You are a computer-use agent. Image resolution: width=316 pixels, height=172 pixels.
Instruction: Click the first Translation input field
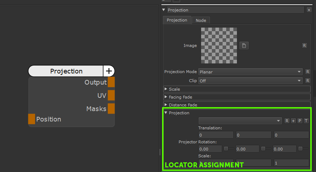coord(216,135)
